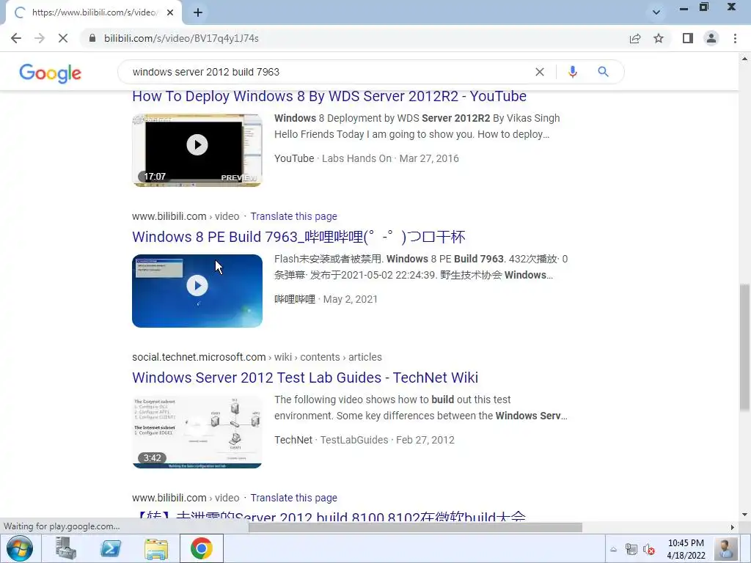The width and height of the screenshot is (751, 563).
Task: Open the network tray icon
Action: click(631, 549)
